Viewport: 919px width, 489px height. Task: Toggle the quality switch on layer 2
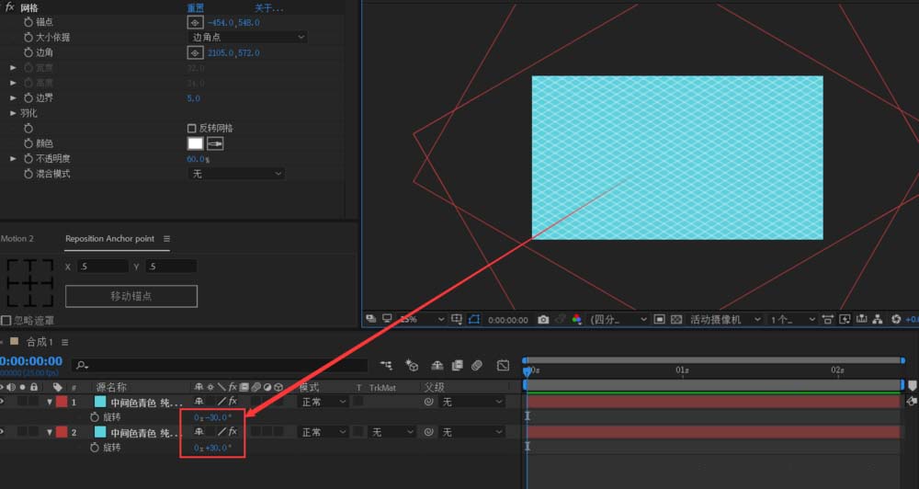pyautogui.click(x=221, y=431)
